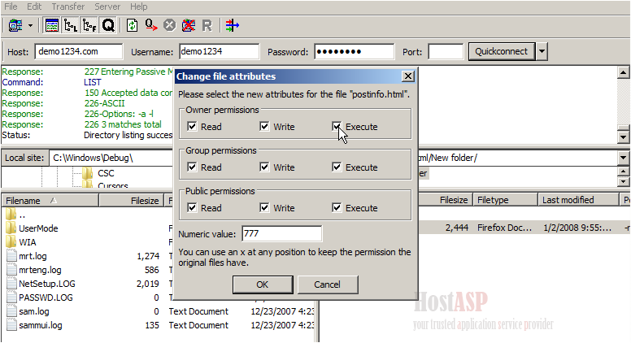The image size is (631, 343).
Task: Click the Reconnect R icon
Action: coord(207,26)
